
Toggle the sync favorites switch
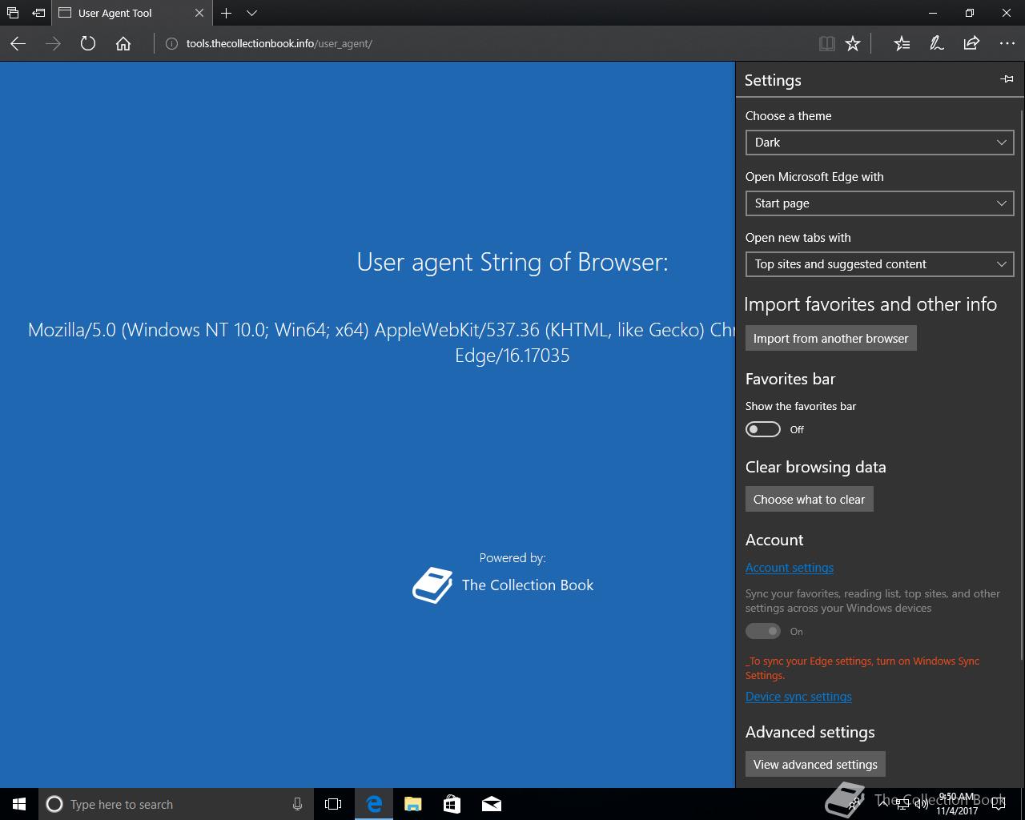click(762, 631)
